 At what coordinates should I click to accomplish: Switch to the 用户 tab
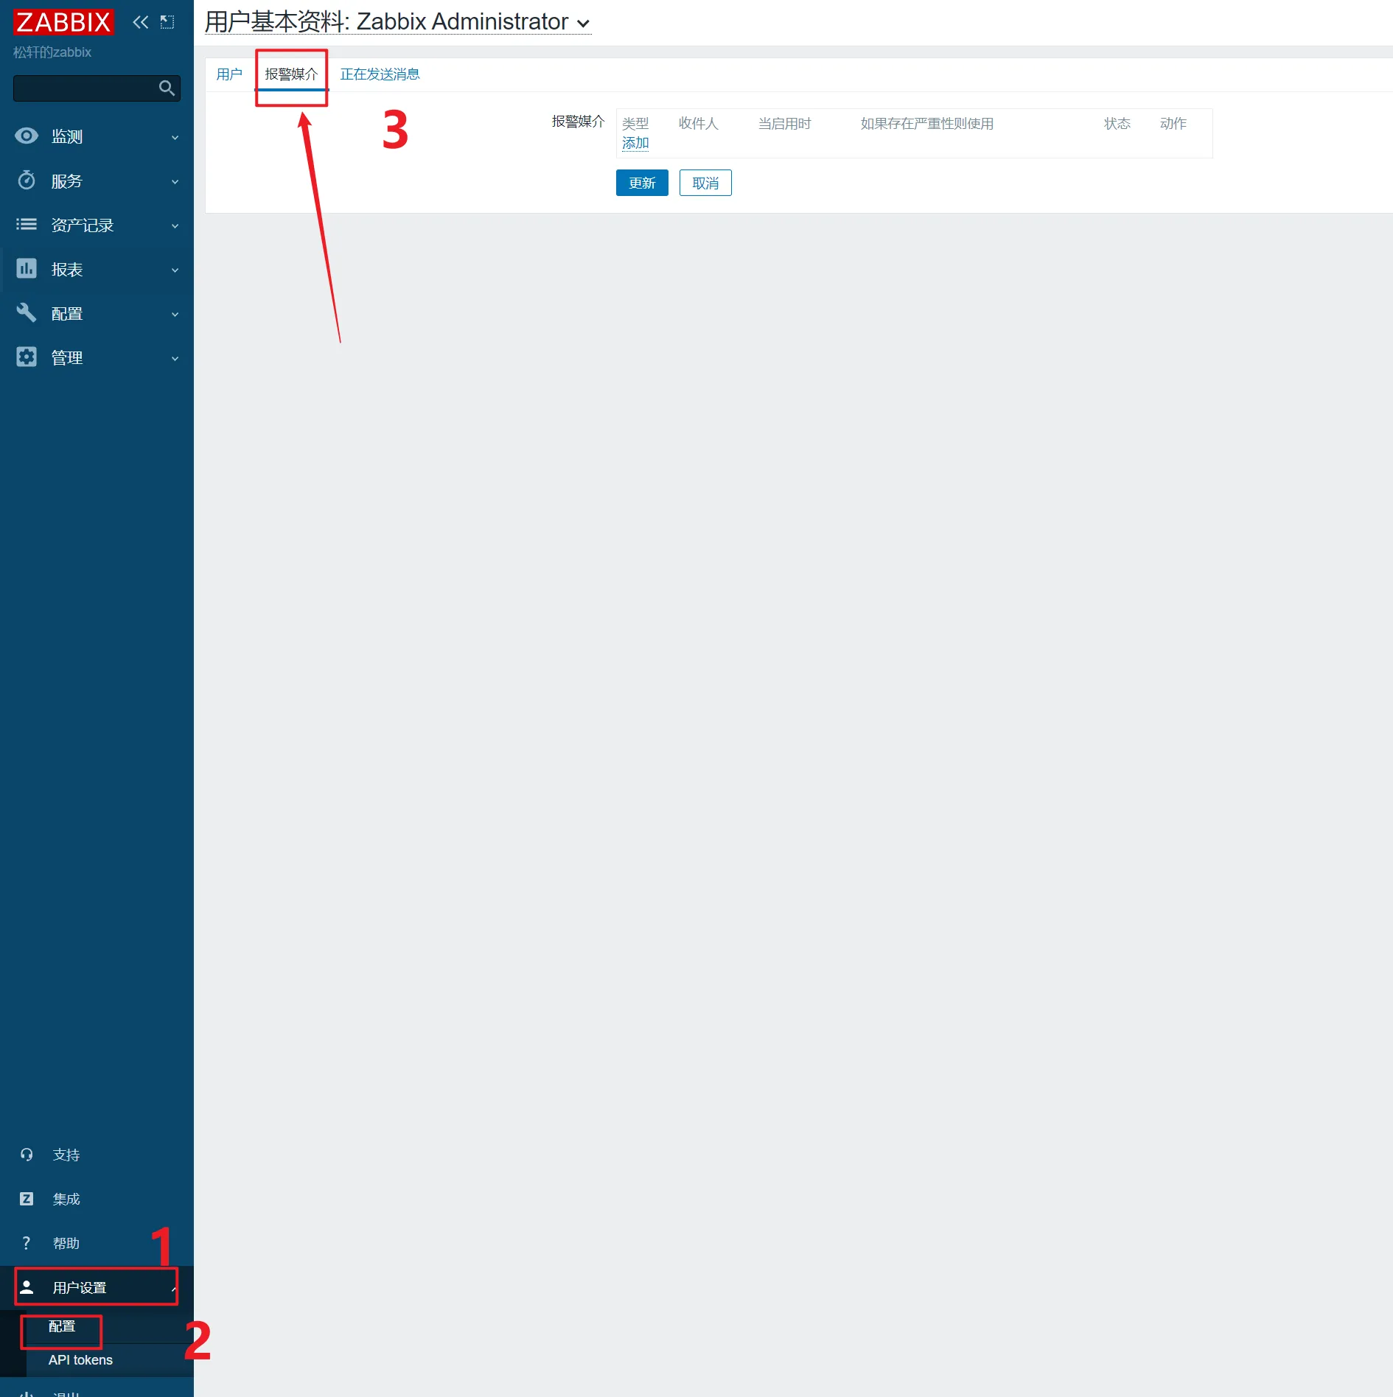pos(229,74)
